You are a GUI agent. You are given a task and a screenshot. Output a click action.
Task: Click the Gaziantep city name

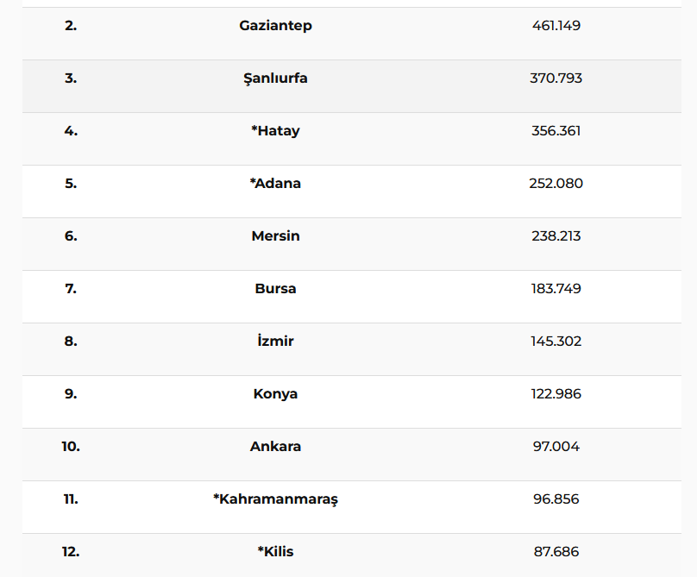pyautogui.click(x=275, y=26)
